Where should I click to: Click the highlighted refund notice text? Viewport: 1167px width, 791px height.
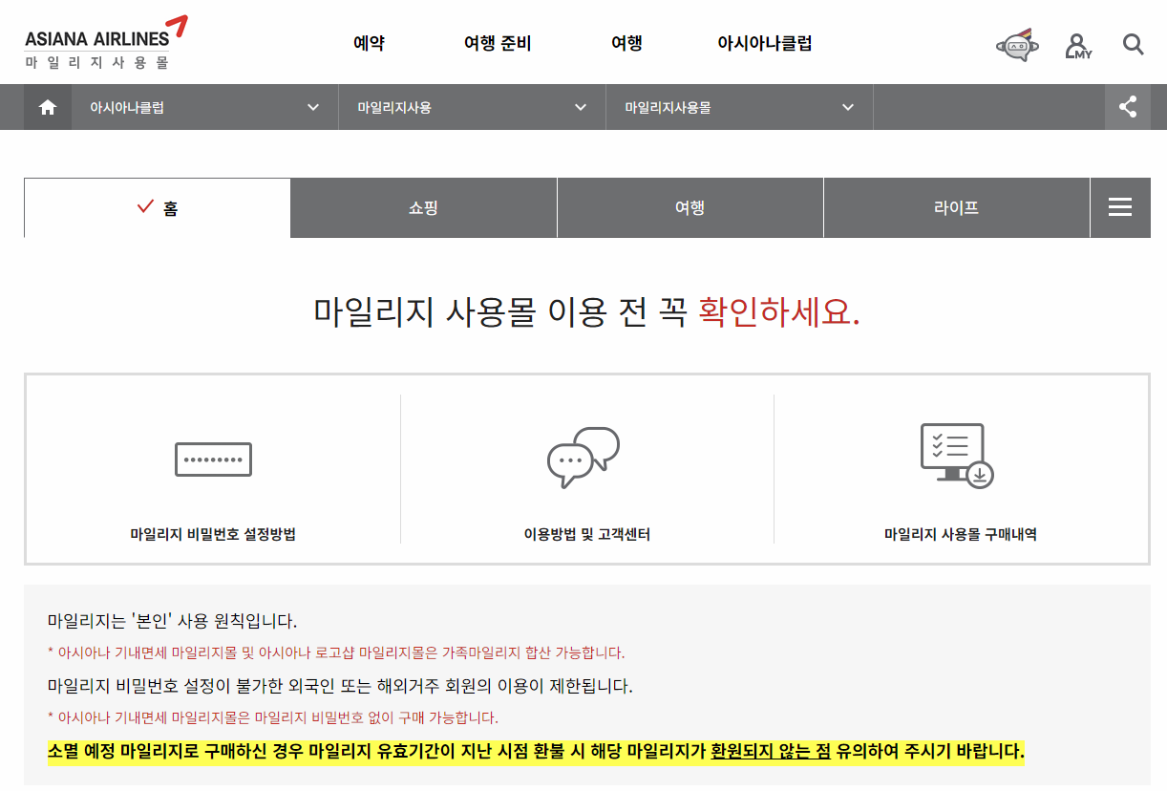(x=538, y=754)
